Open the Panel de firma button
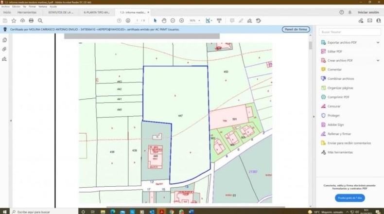Screen dimensions: 384x214 coord(296,29)
